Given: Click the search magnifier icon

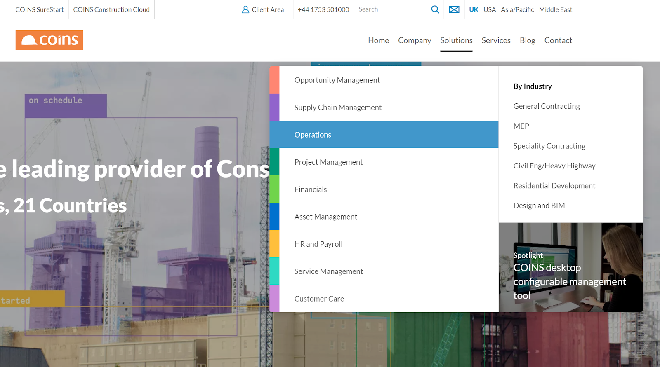Looking at the screenshot, I should tap(435, 9).
